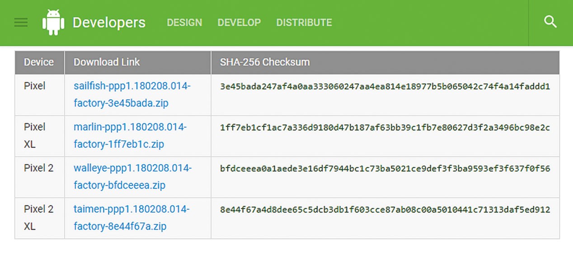Click the checksum starting with 3e45bada

385,87
